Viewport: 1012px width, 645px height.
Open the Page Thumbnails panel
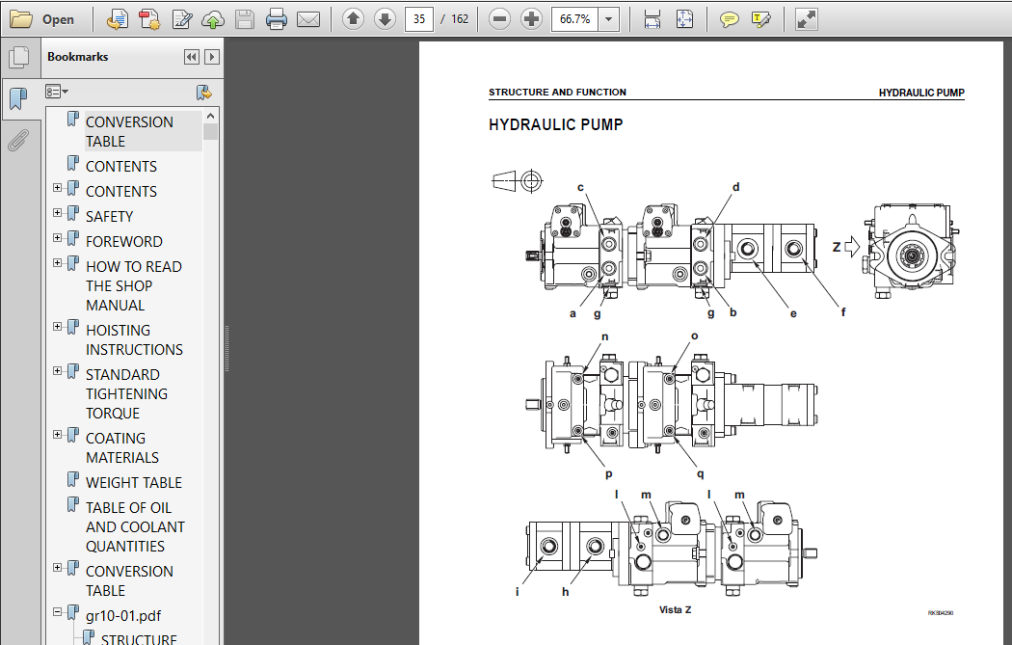pos(19,58)
